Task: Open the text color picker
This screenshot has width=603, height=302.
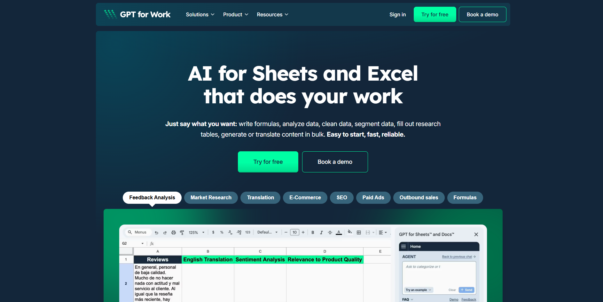Action: coord(339,232)
